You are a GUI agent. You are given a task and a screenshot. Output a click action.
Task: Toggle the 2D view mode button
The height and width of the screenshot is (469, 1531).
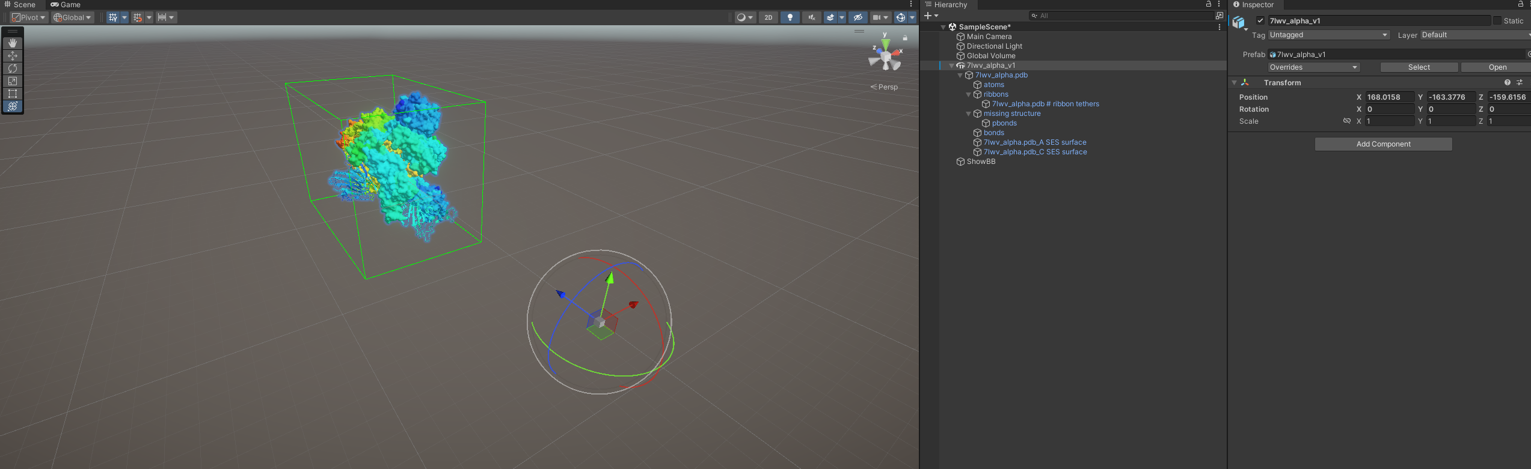click(768, 17)
